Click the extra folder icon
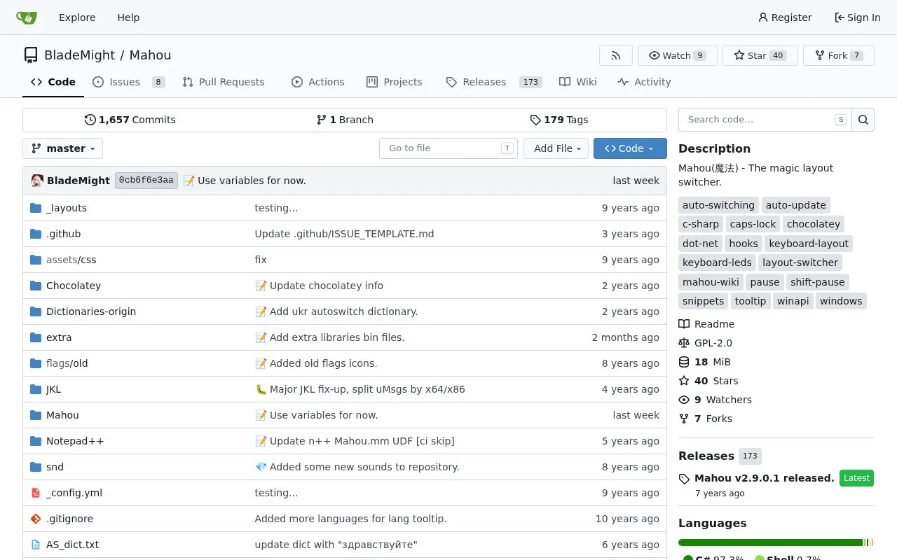 (36, 337)
